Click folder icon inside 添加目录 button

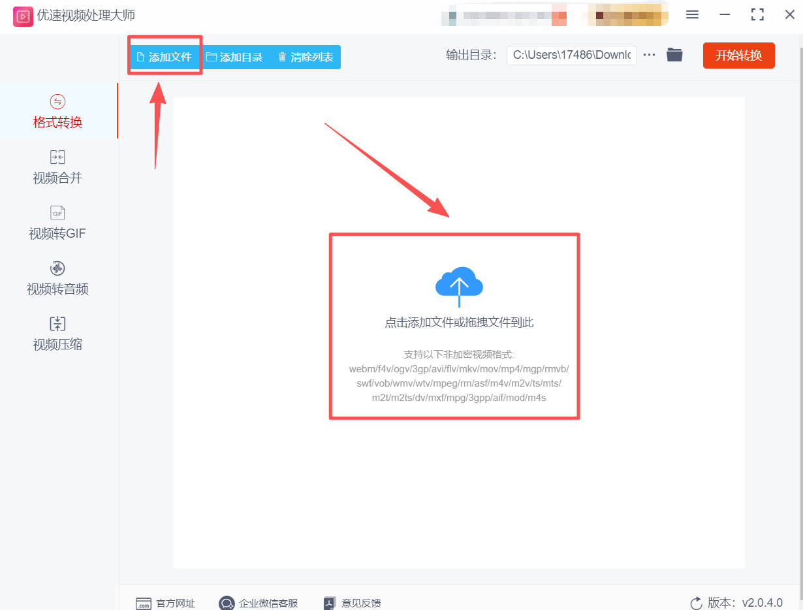click(212, 57)
